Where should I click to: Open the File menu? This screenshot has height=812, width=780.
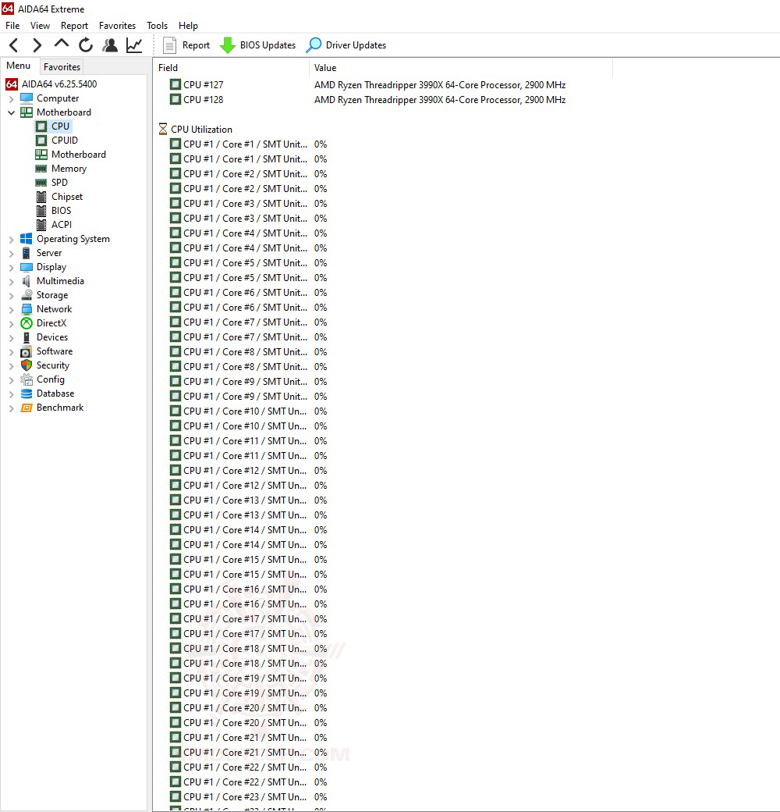click(x=12, y=26)
